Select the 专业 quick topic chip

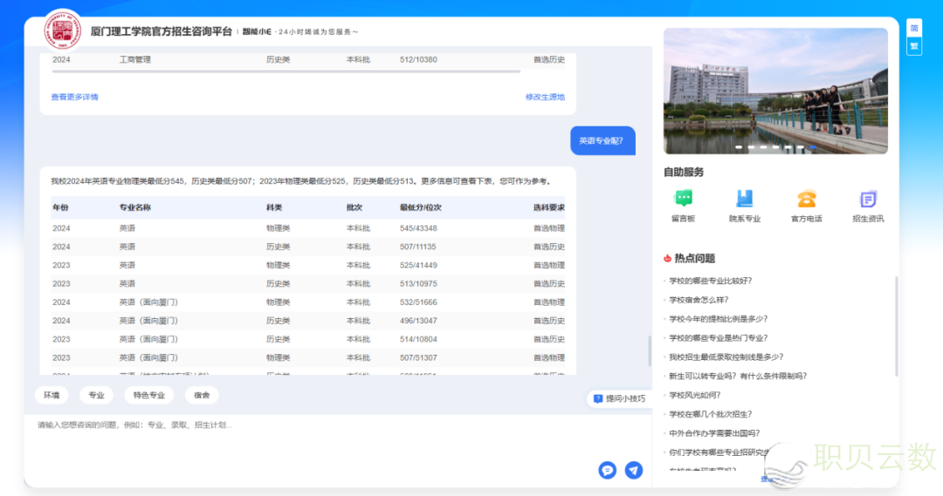[96, 395]
